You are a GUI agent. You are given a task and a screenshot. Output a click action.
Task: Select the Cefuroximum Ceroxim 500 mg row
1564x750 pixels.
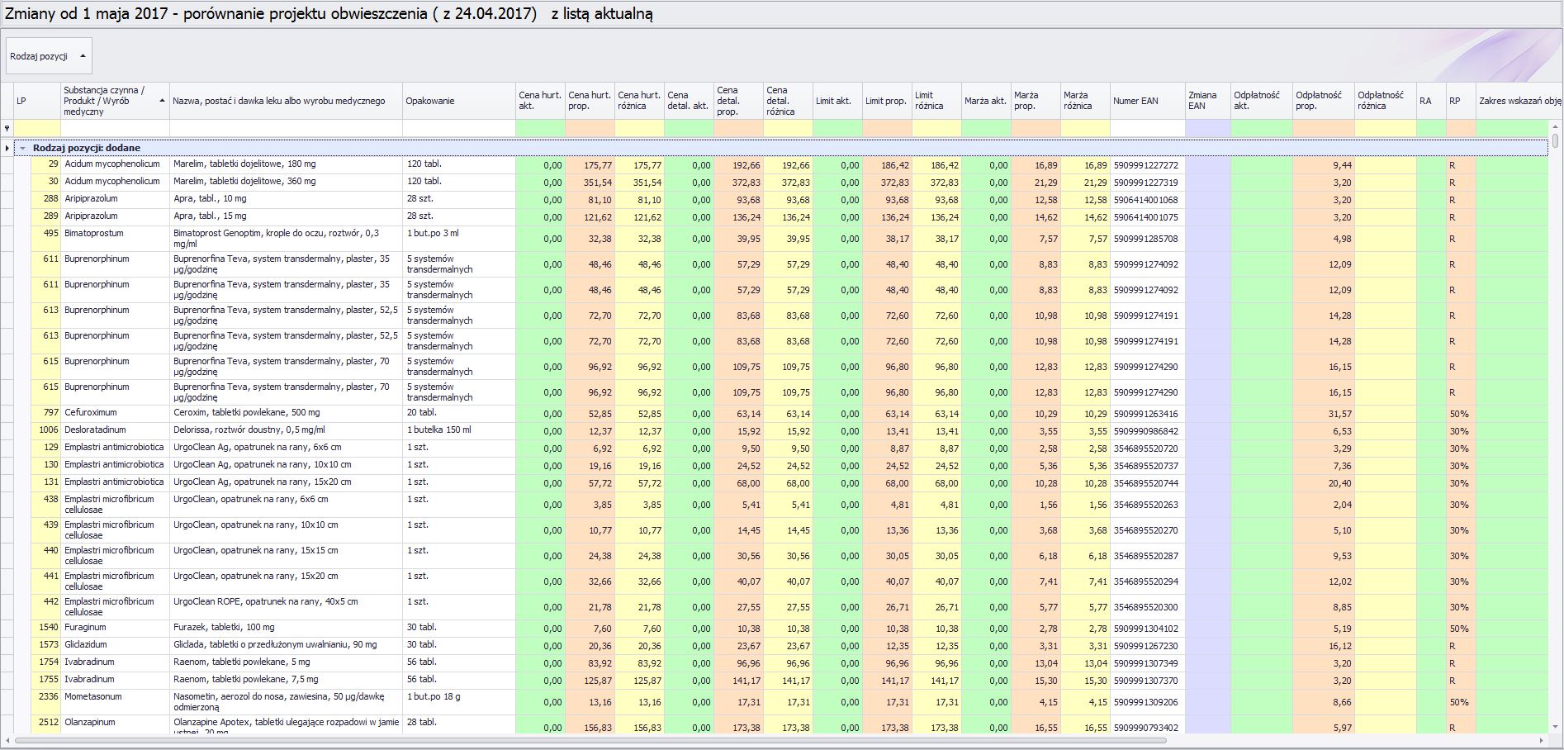(246, 413)
